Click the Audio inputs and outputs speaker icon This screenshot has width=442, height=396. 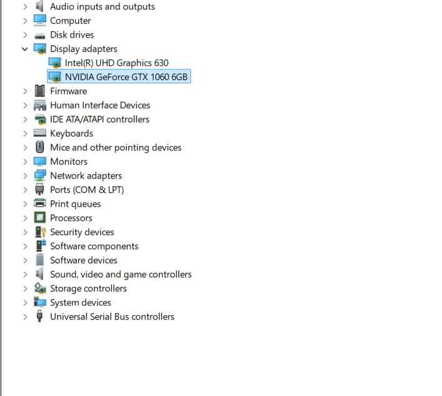click(39, 6)
